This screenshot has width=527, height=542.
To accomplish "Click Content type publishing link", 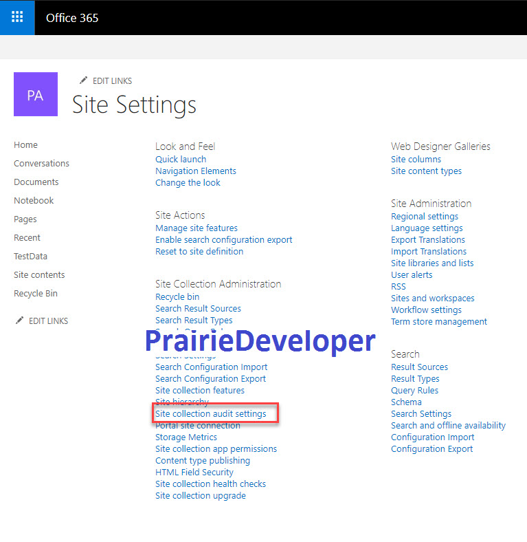I will 203,461.
